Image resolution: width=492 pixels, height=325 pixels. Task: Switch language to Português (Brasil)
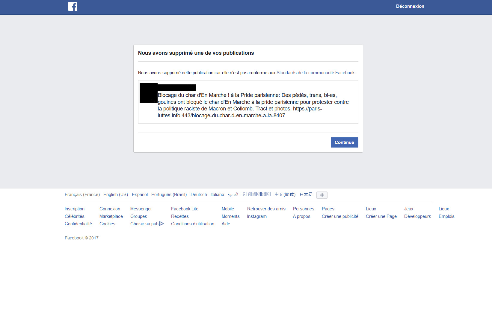pos(169,195)
